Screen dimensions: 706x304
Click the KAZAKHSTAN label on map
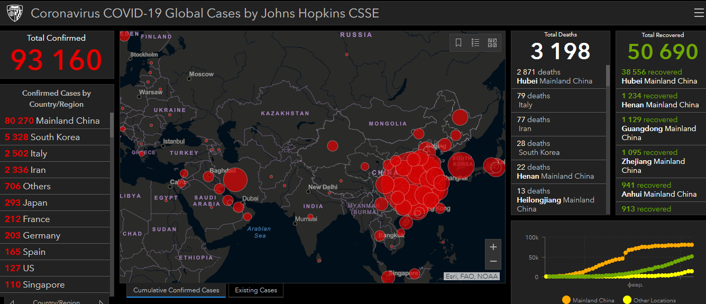285,113
